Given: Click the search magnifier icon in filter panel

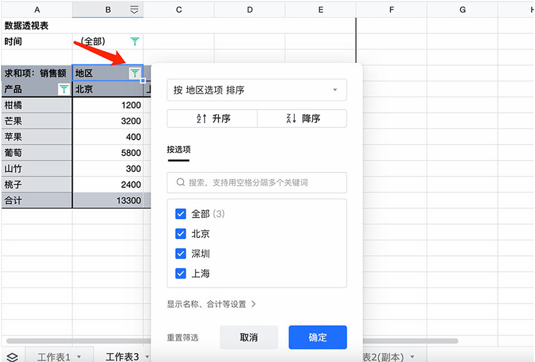Looking at the screenshot, I should point(180,183).
